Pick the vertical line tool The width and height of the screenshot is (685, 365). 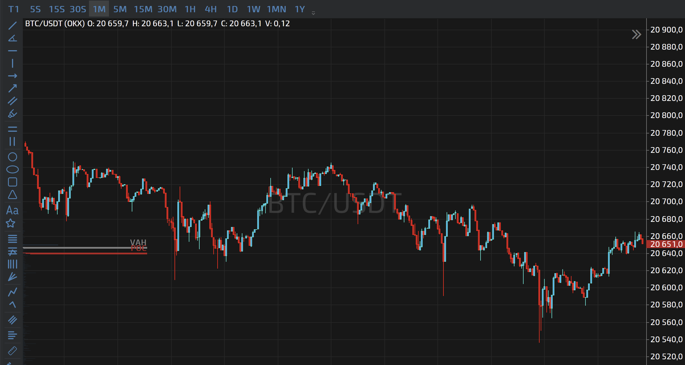click(x=12, y=63)
